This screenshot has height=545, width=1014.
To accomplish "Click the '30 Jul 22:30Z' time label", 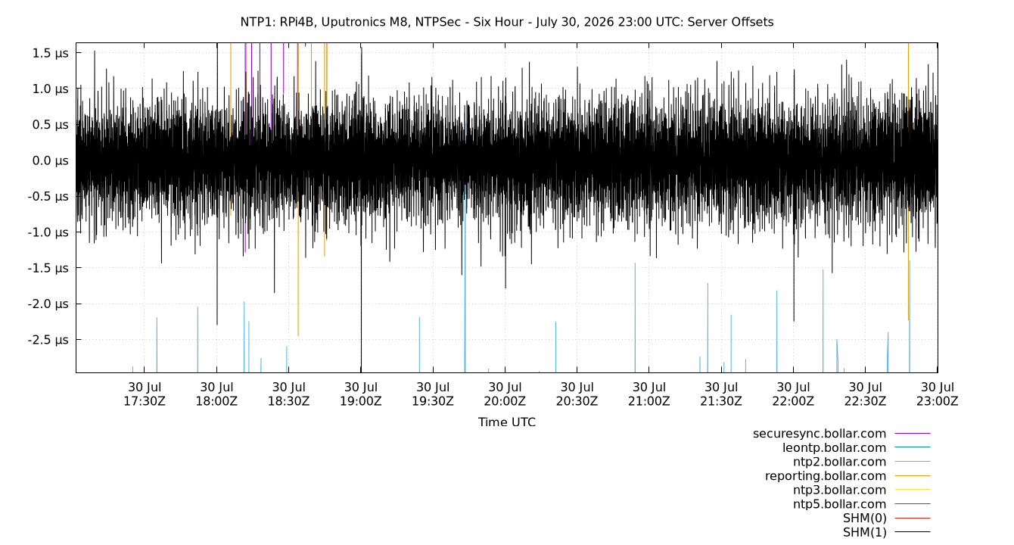I will click(x=865, y=394).
